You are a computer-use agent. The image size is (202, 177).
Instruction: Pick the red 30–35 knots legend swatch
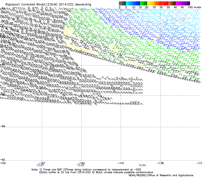click(x=165, y=3)
